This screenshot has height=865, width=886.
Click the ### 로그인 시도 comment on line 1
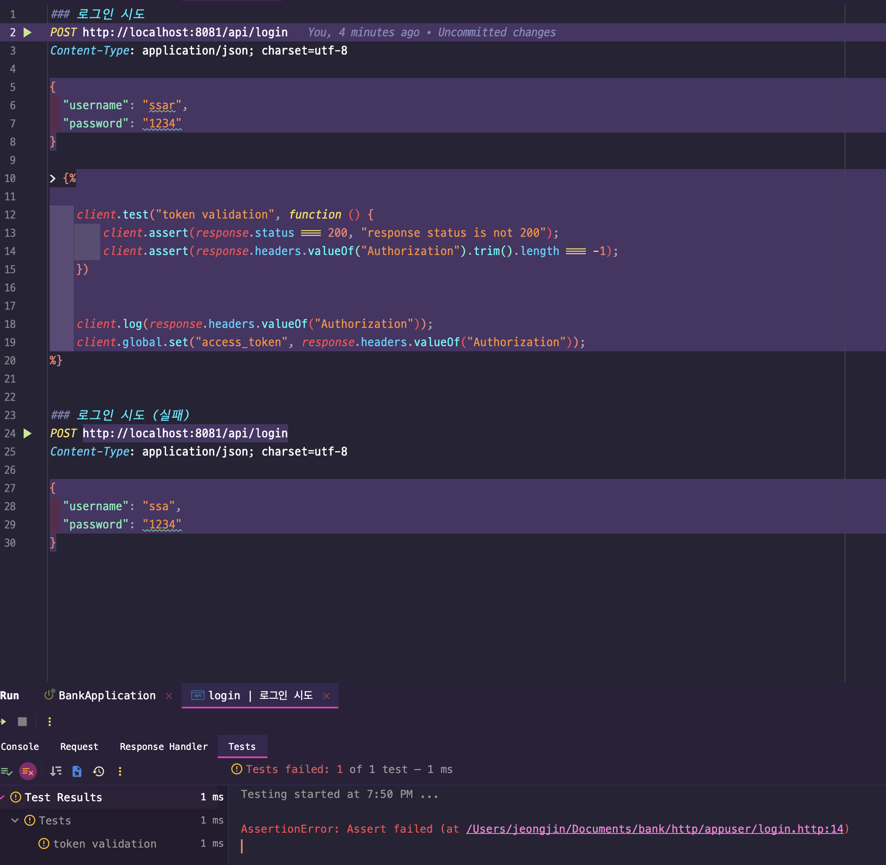coord(97,14)
